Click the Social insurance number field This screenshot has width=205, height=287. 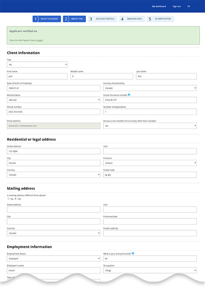click(x=150, y=100)
